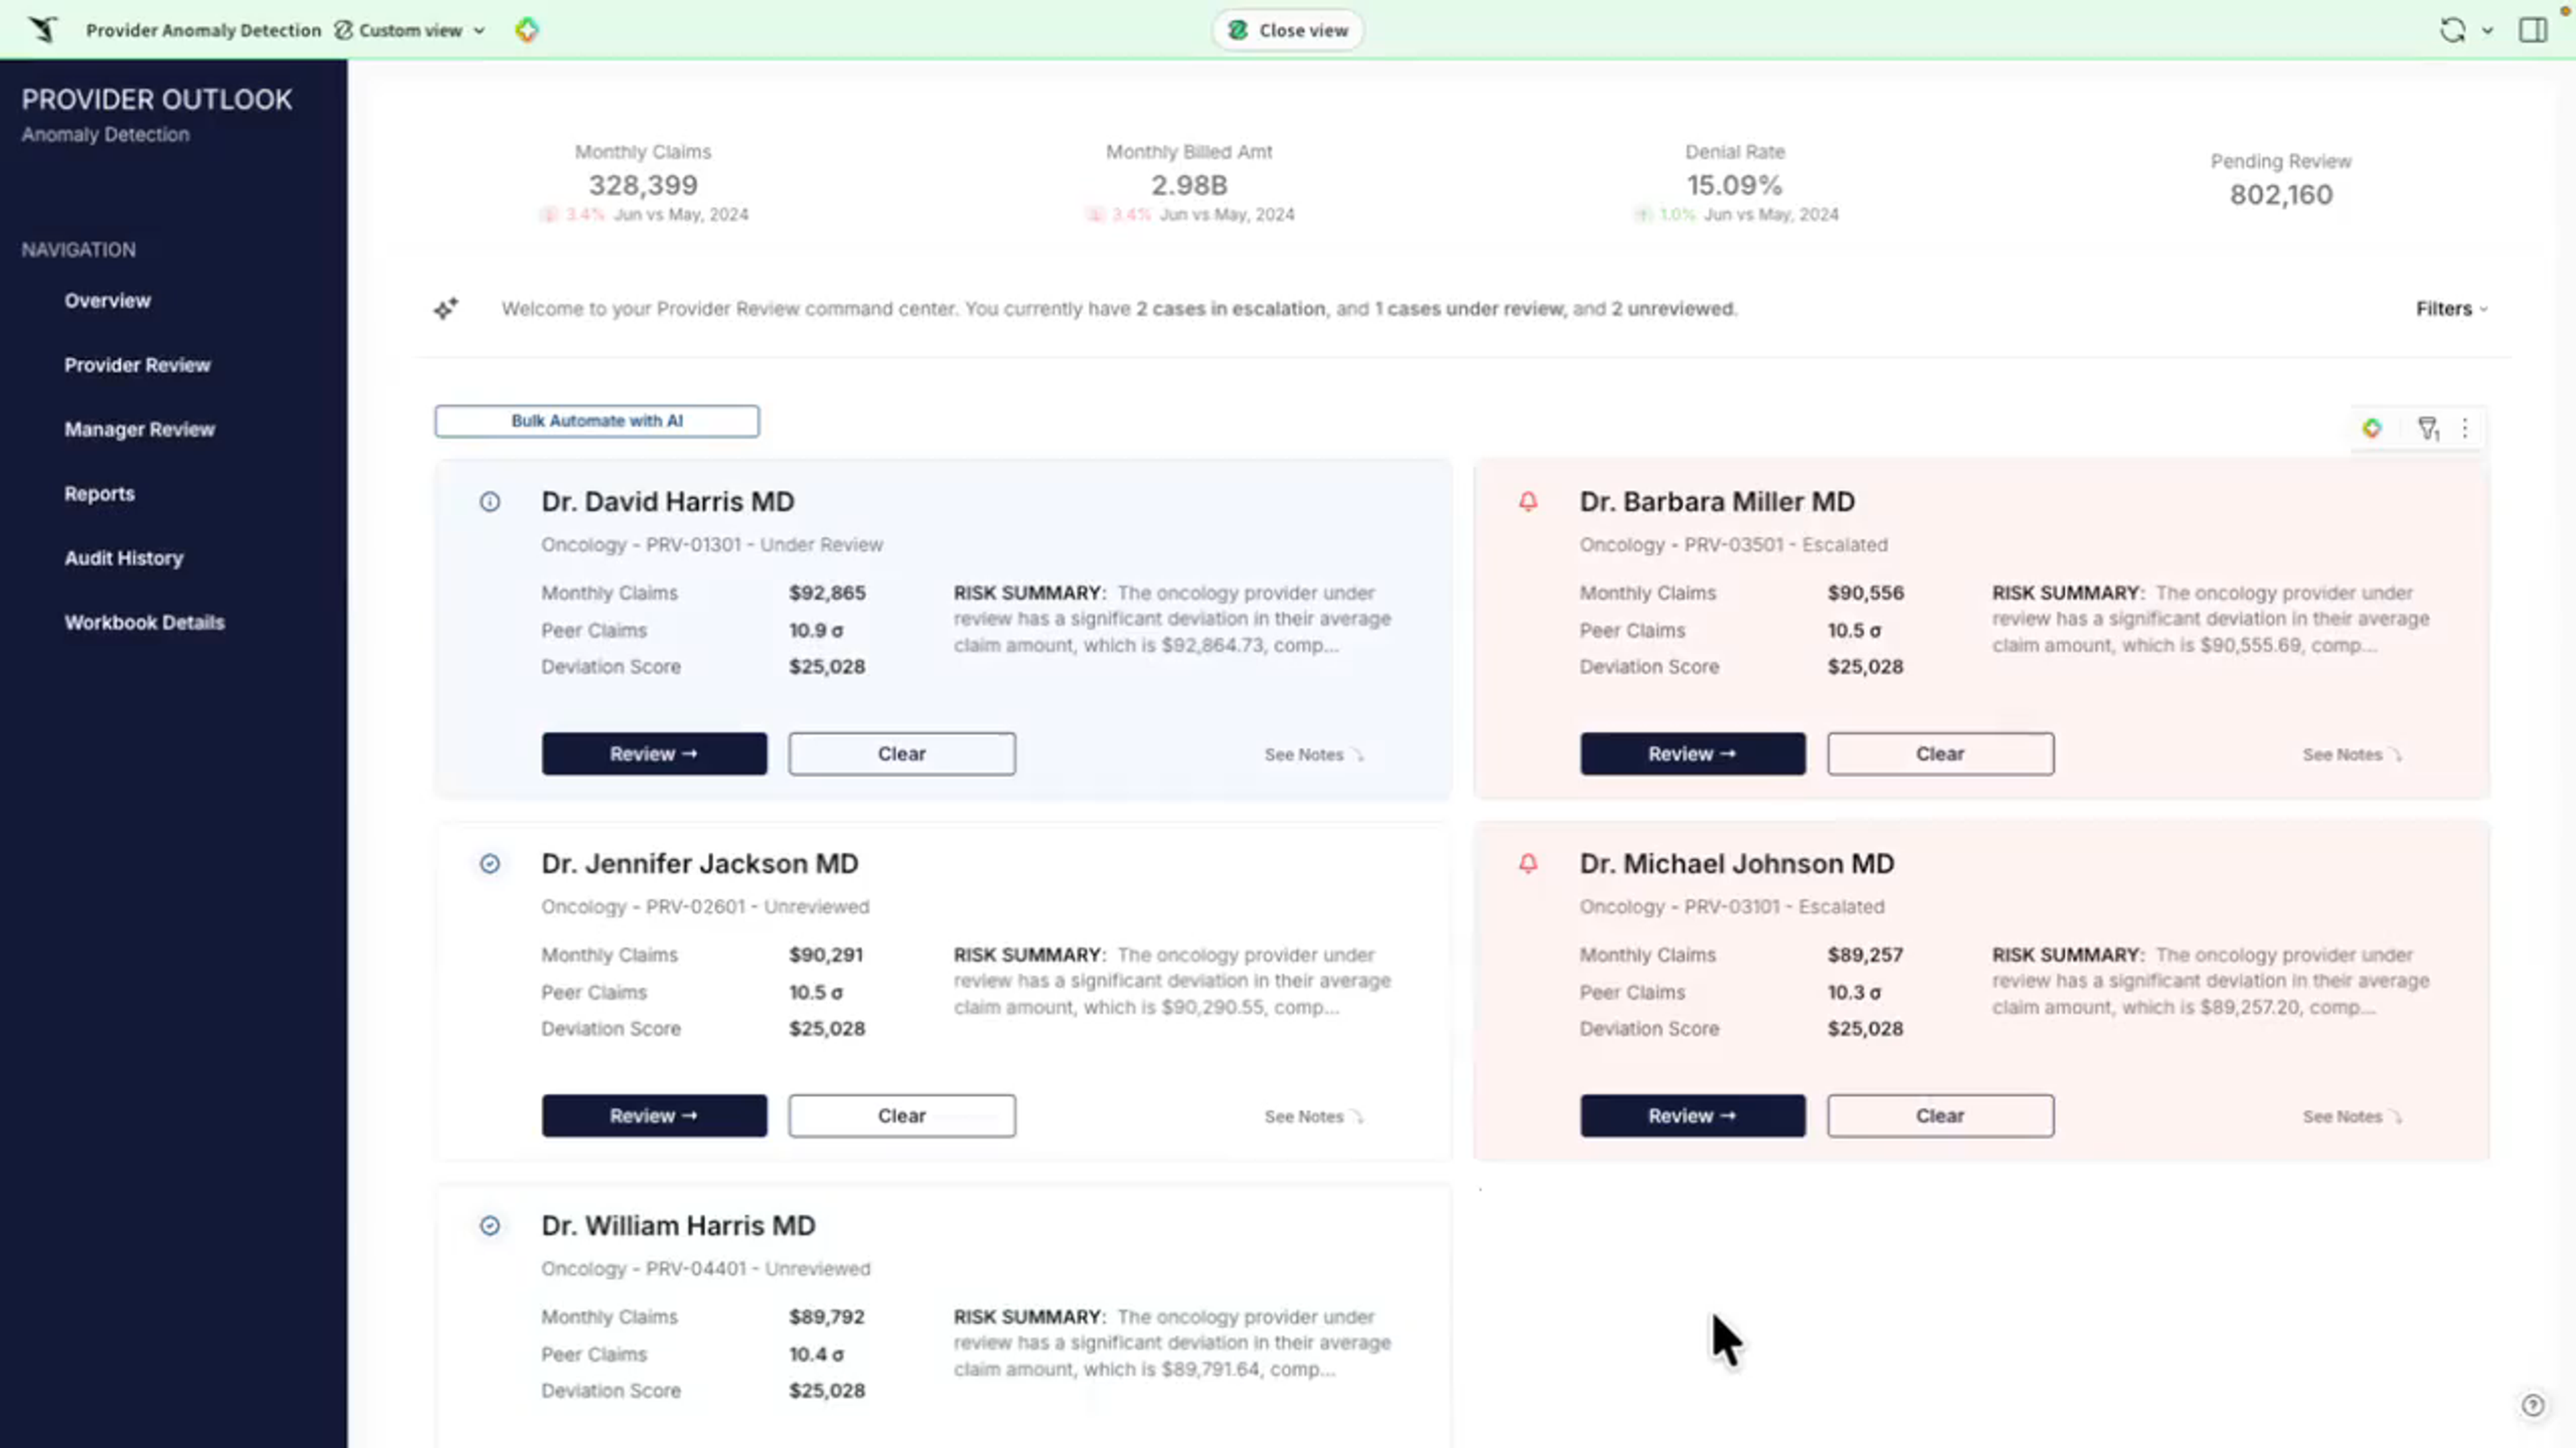This screenshot has height=1448, width=2576.
Task: Review Dr. Jennifer Jackson MD case
Action: 654,1115
